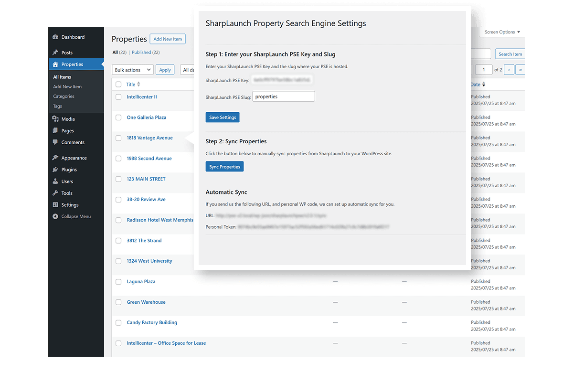Check the Intellicenter II row checkbox
573x383 pixels.
click(x=118, y=97)
